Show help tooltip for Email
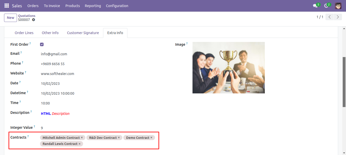The height and width of the screenshot is (155, 346). click(21, 53)
